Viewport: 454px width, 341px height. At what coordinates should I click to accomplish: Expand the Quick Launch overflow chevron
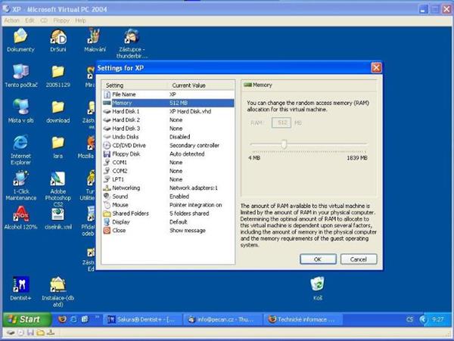click(97, 318)
